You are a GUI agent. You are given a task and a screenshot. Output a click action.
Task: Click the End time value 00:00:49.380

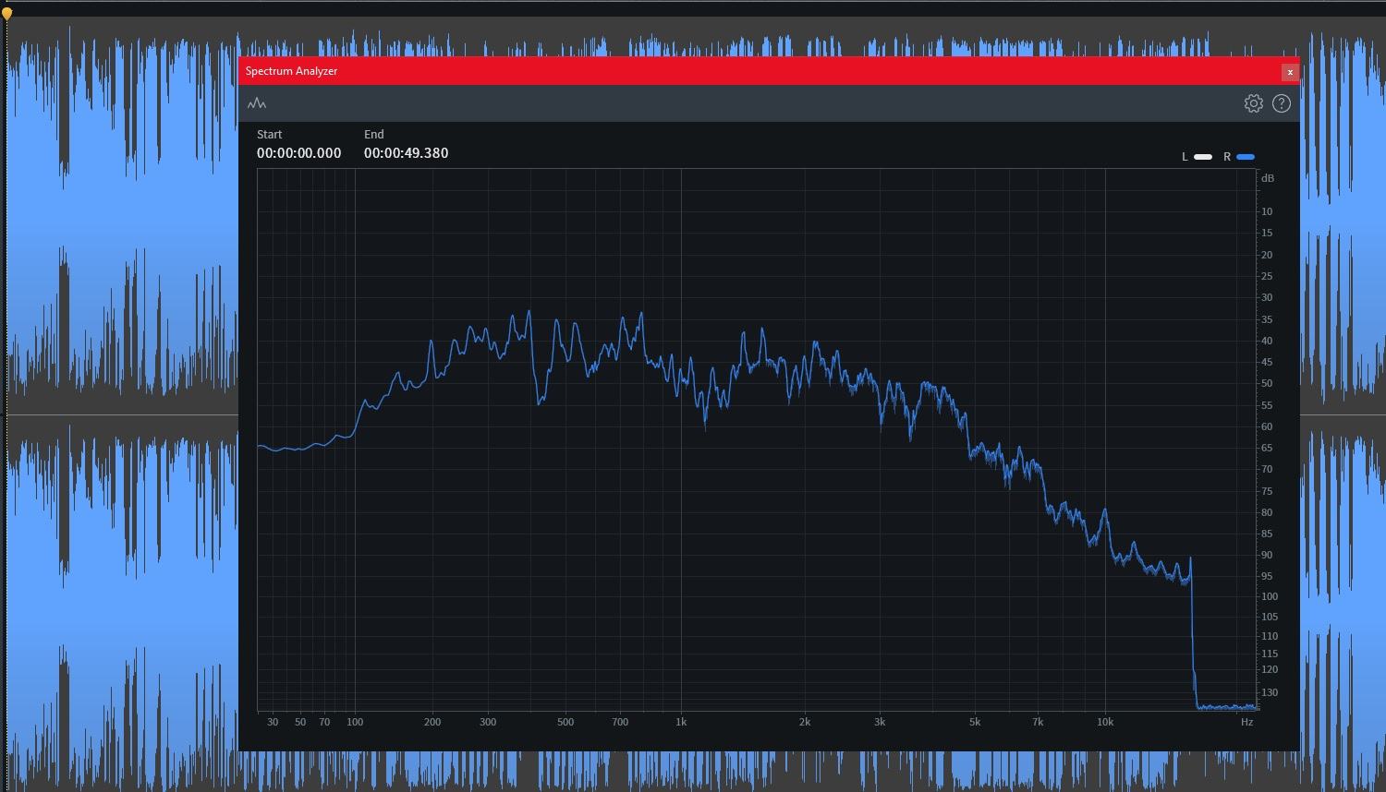[x=406, y=153]
